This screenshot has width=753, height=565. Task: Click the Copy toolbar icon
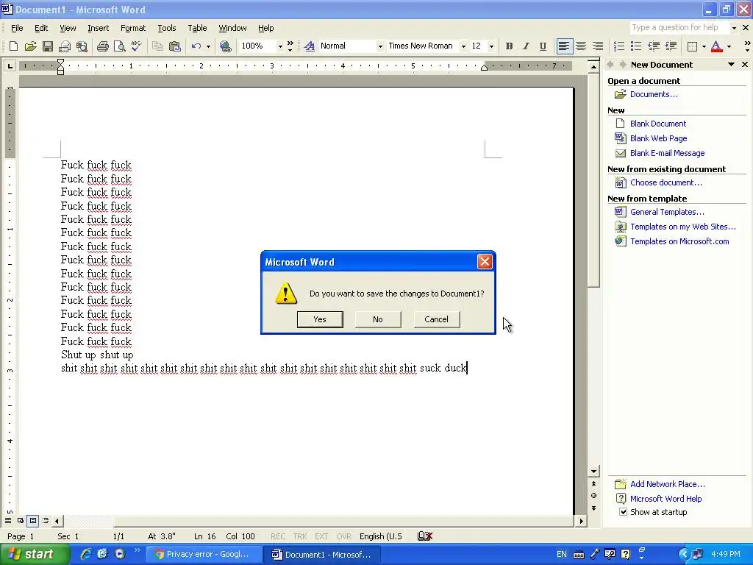(157, 46)
